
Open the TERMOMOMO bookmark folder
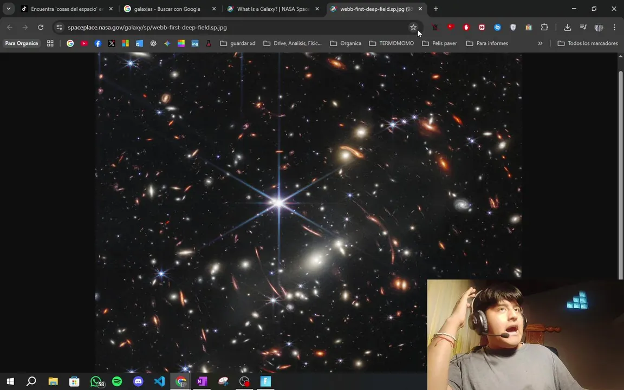pyautogui.click(x=392, y=43)
